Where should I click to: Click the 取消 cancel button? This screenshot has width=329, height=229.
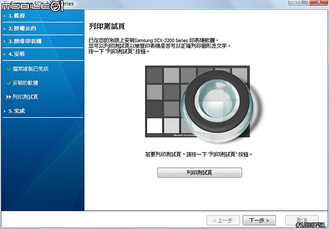302,220
